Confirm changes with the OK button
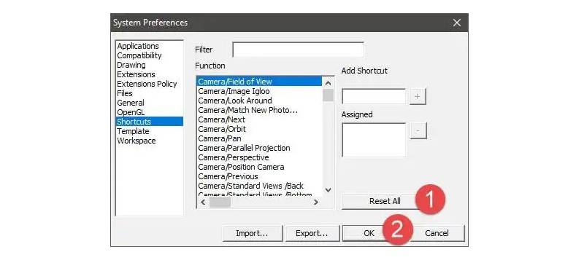This screenshot has height=271, width=584. pos(369,233)
